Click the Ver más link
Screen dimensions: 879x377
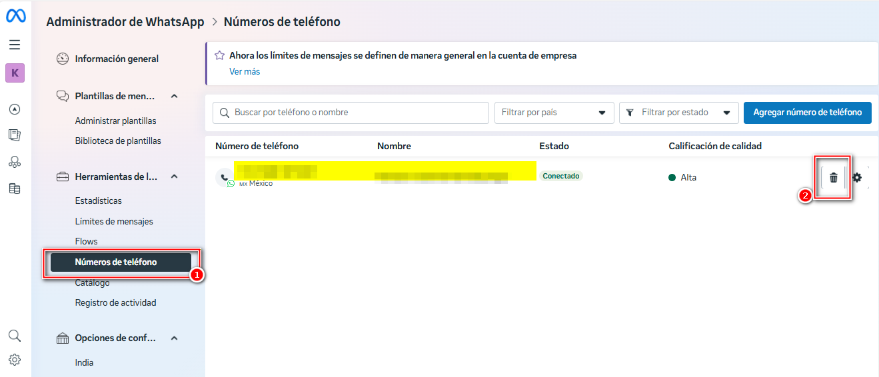click(245, 71)
